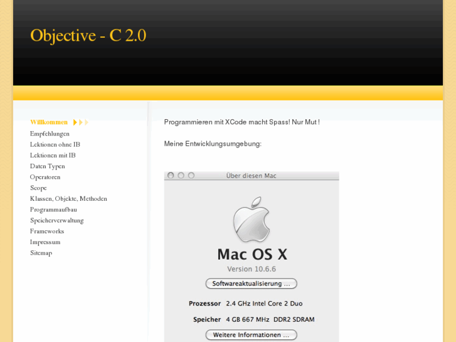Open the Sitemap link
Image resolution: width=456 pixels, height=342 pixels.
pos(41,253)
